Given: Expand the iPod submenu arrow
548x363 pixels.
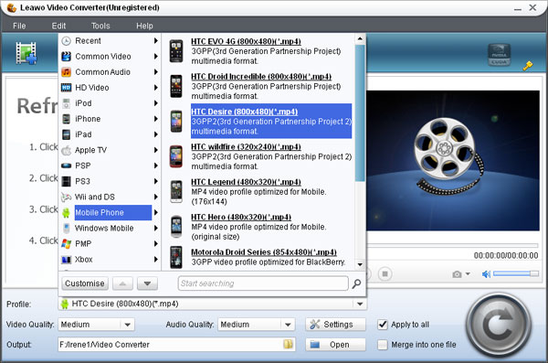Looking at the screenshot, I should pyautogui.click(x=156, y=103).
